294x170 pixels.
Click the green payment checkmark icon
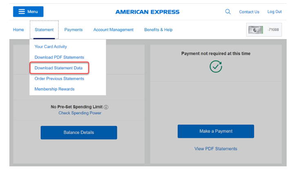coord(216,66)
